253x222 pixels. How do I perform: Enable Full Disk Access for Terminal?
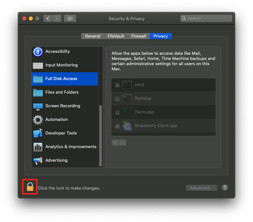point(117,99)
